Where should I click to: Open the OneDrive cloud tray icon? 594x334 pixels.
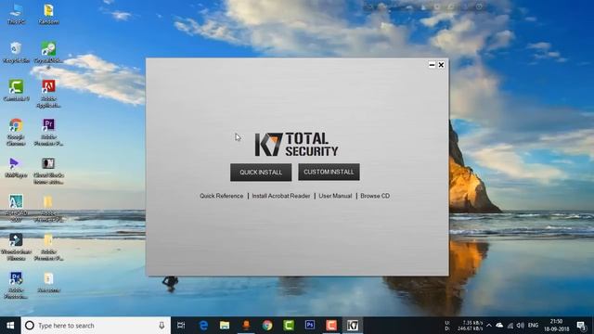coord(499,326)
